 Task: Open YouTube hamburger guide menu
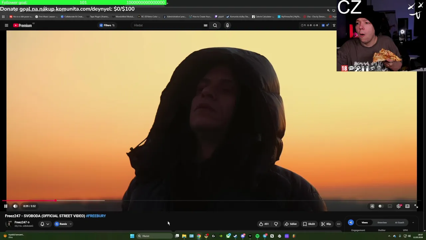click(6, 25)
